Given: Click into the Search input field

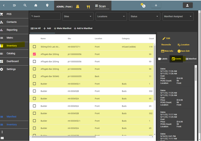Looking at the screenshot, I should click(45, 16).
